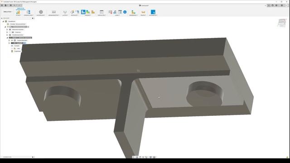Viewport: 290px width, 163px height.
Task: Open the PRÜFEN dropdown menu
Action: (143, 15)
